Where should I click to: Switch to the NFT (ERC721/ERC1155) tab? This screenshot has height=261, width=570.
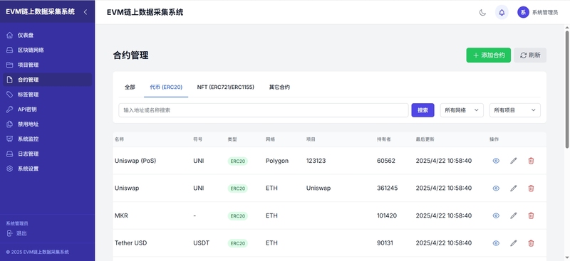point(225,87)
